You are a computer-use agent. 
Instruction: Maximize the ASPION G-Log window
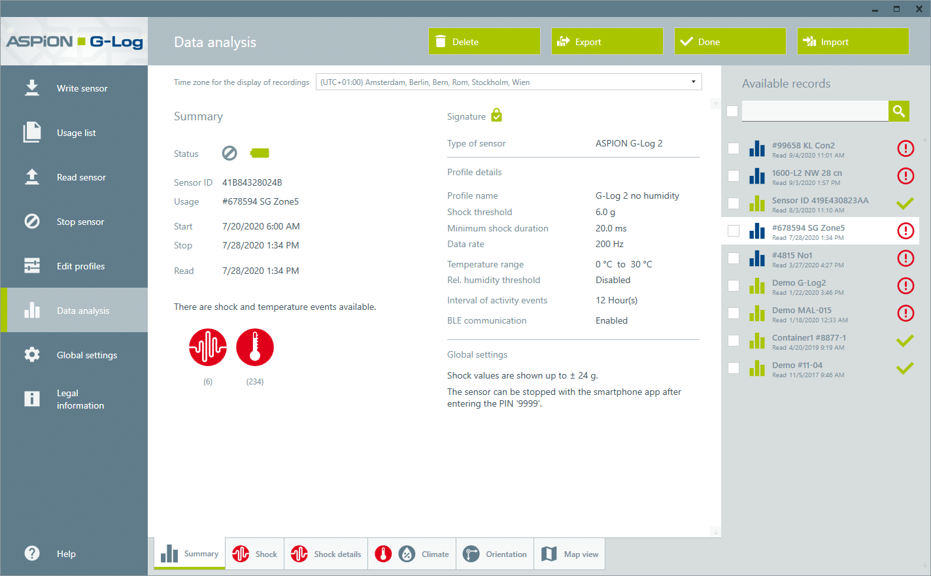[x=897, y=9]
